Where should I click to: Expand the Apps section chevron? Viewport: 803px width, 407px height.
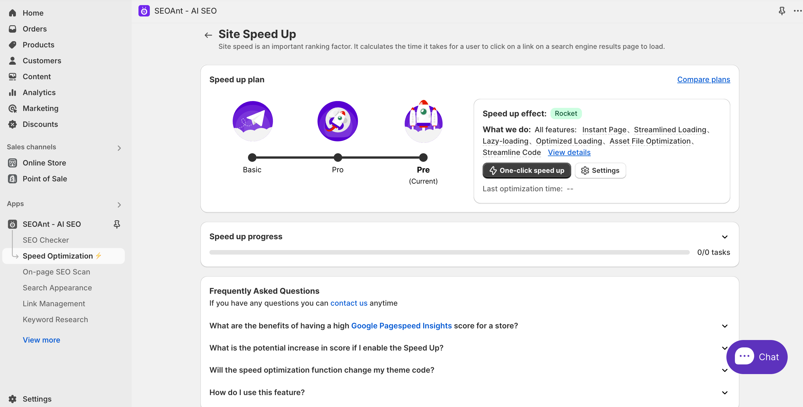(119, 205)
